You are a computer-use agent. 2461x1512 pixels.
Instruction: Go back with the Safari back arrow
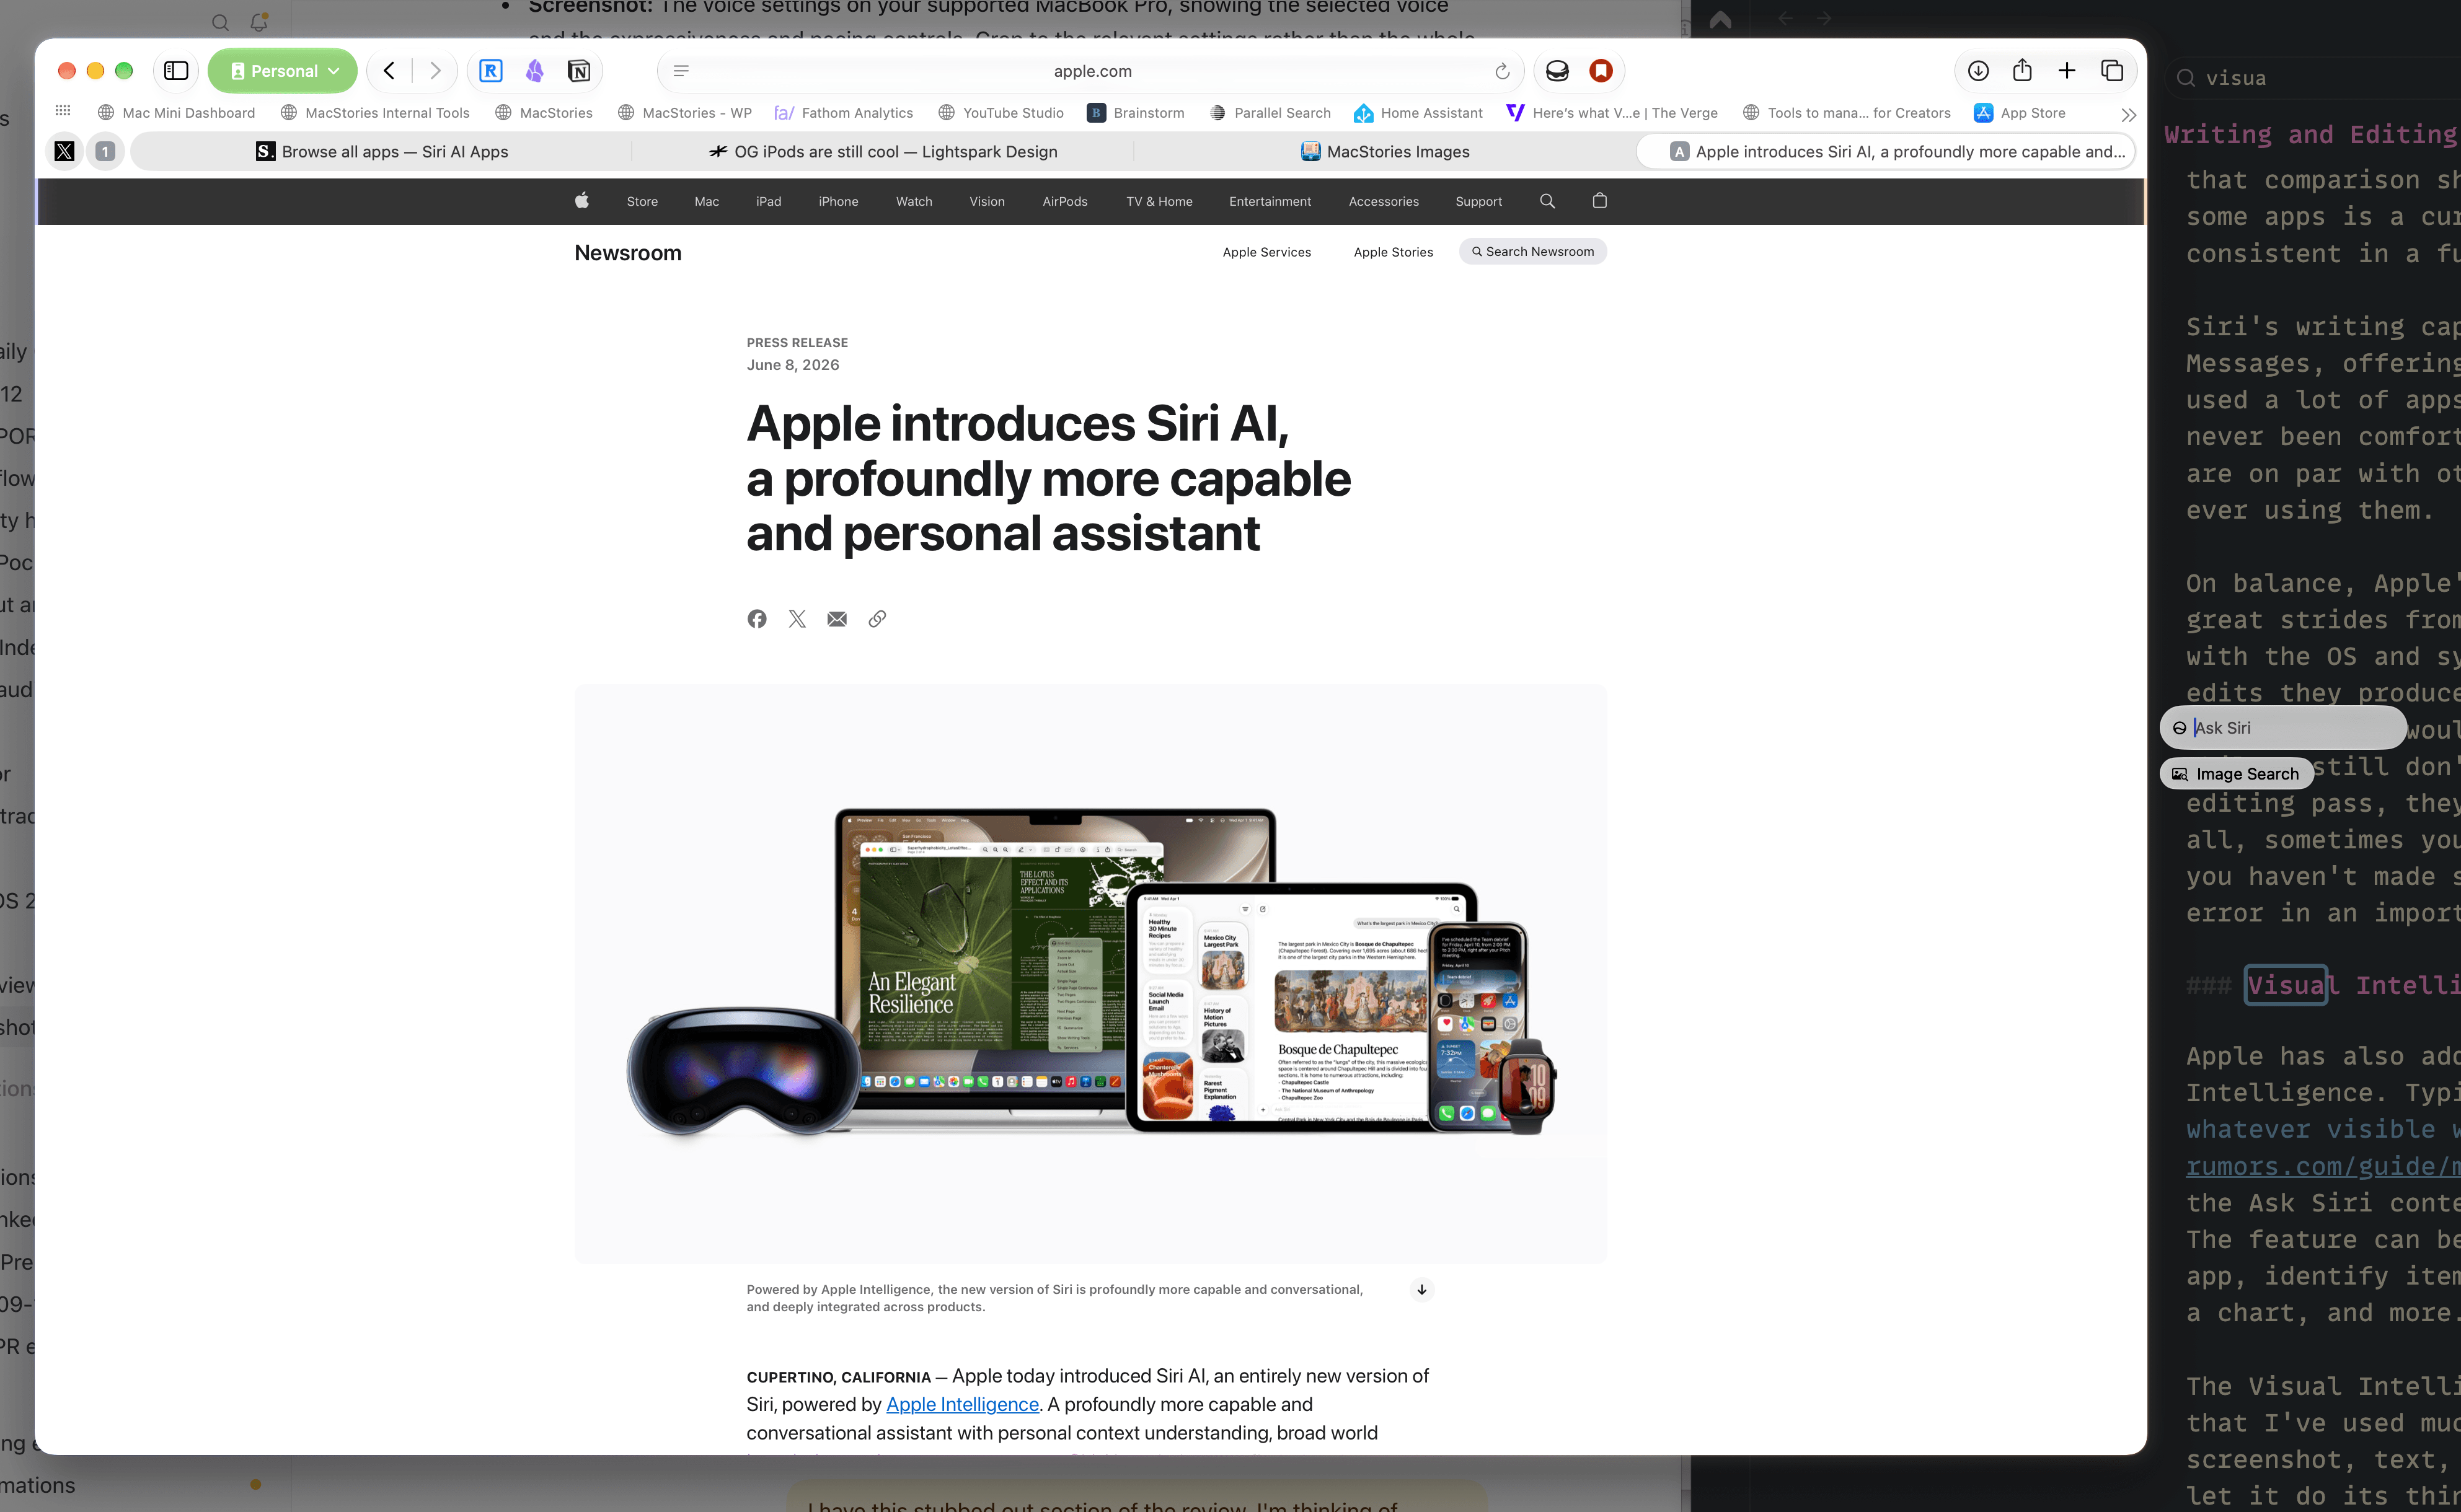click(x=389, y=71)
